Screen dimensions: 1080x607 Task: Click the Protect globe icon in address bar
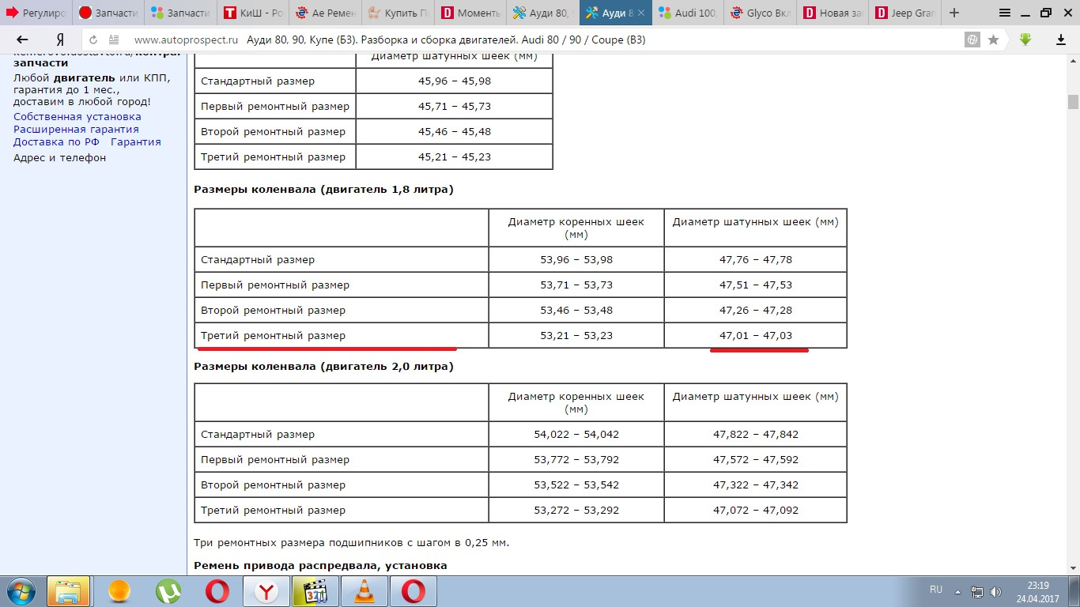coord(972,40)
